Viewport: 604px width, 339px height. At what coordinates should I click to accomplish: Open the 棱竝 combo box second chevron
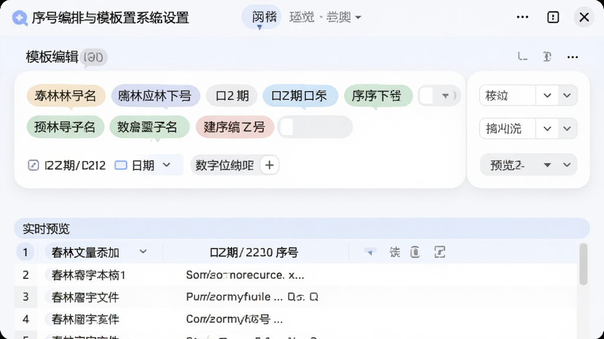(x=567, y=95)
